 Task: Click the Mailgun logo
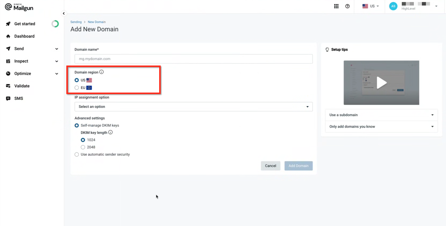(x=19, y=7)
